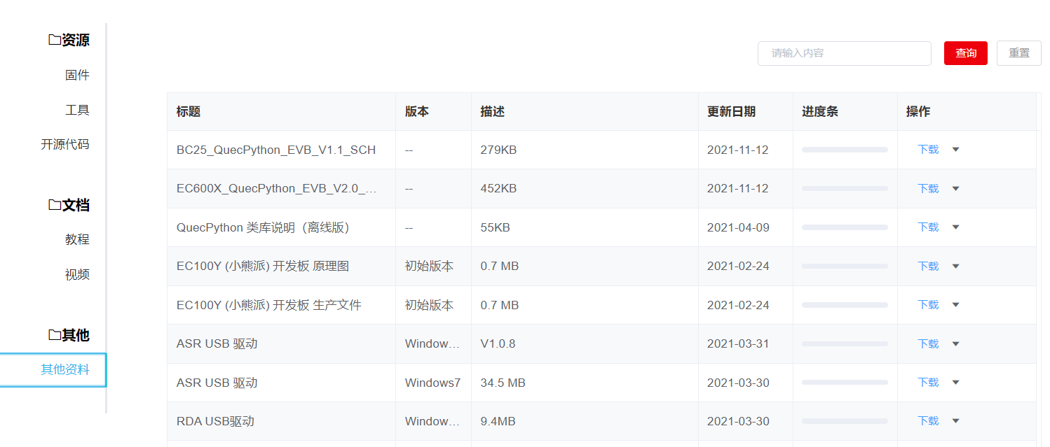Expand download options for ASR USB 驱动 Windows7
The height and width of the screenshot is (447, 1050).
956,382
